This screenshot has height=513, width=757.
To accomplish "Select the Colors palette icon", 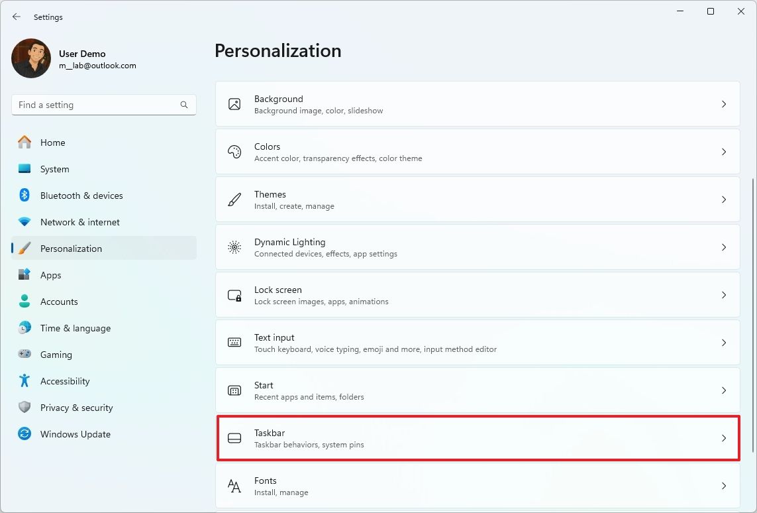I will coord(234,152).
